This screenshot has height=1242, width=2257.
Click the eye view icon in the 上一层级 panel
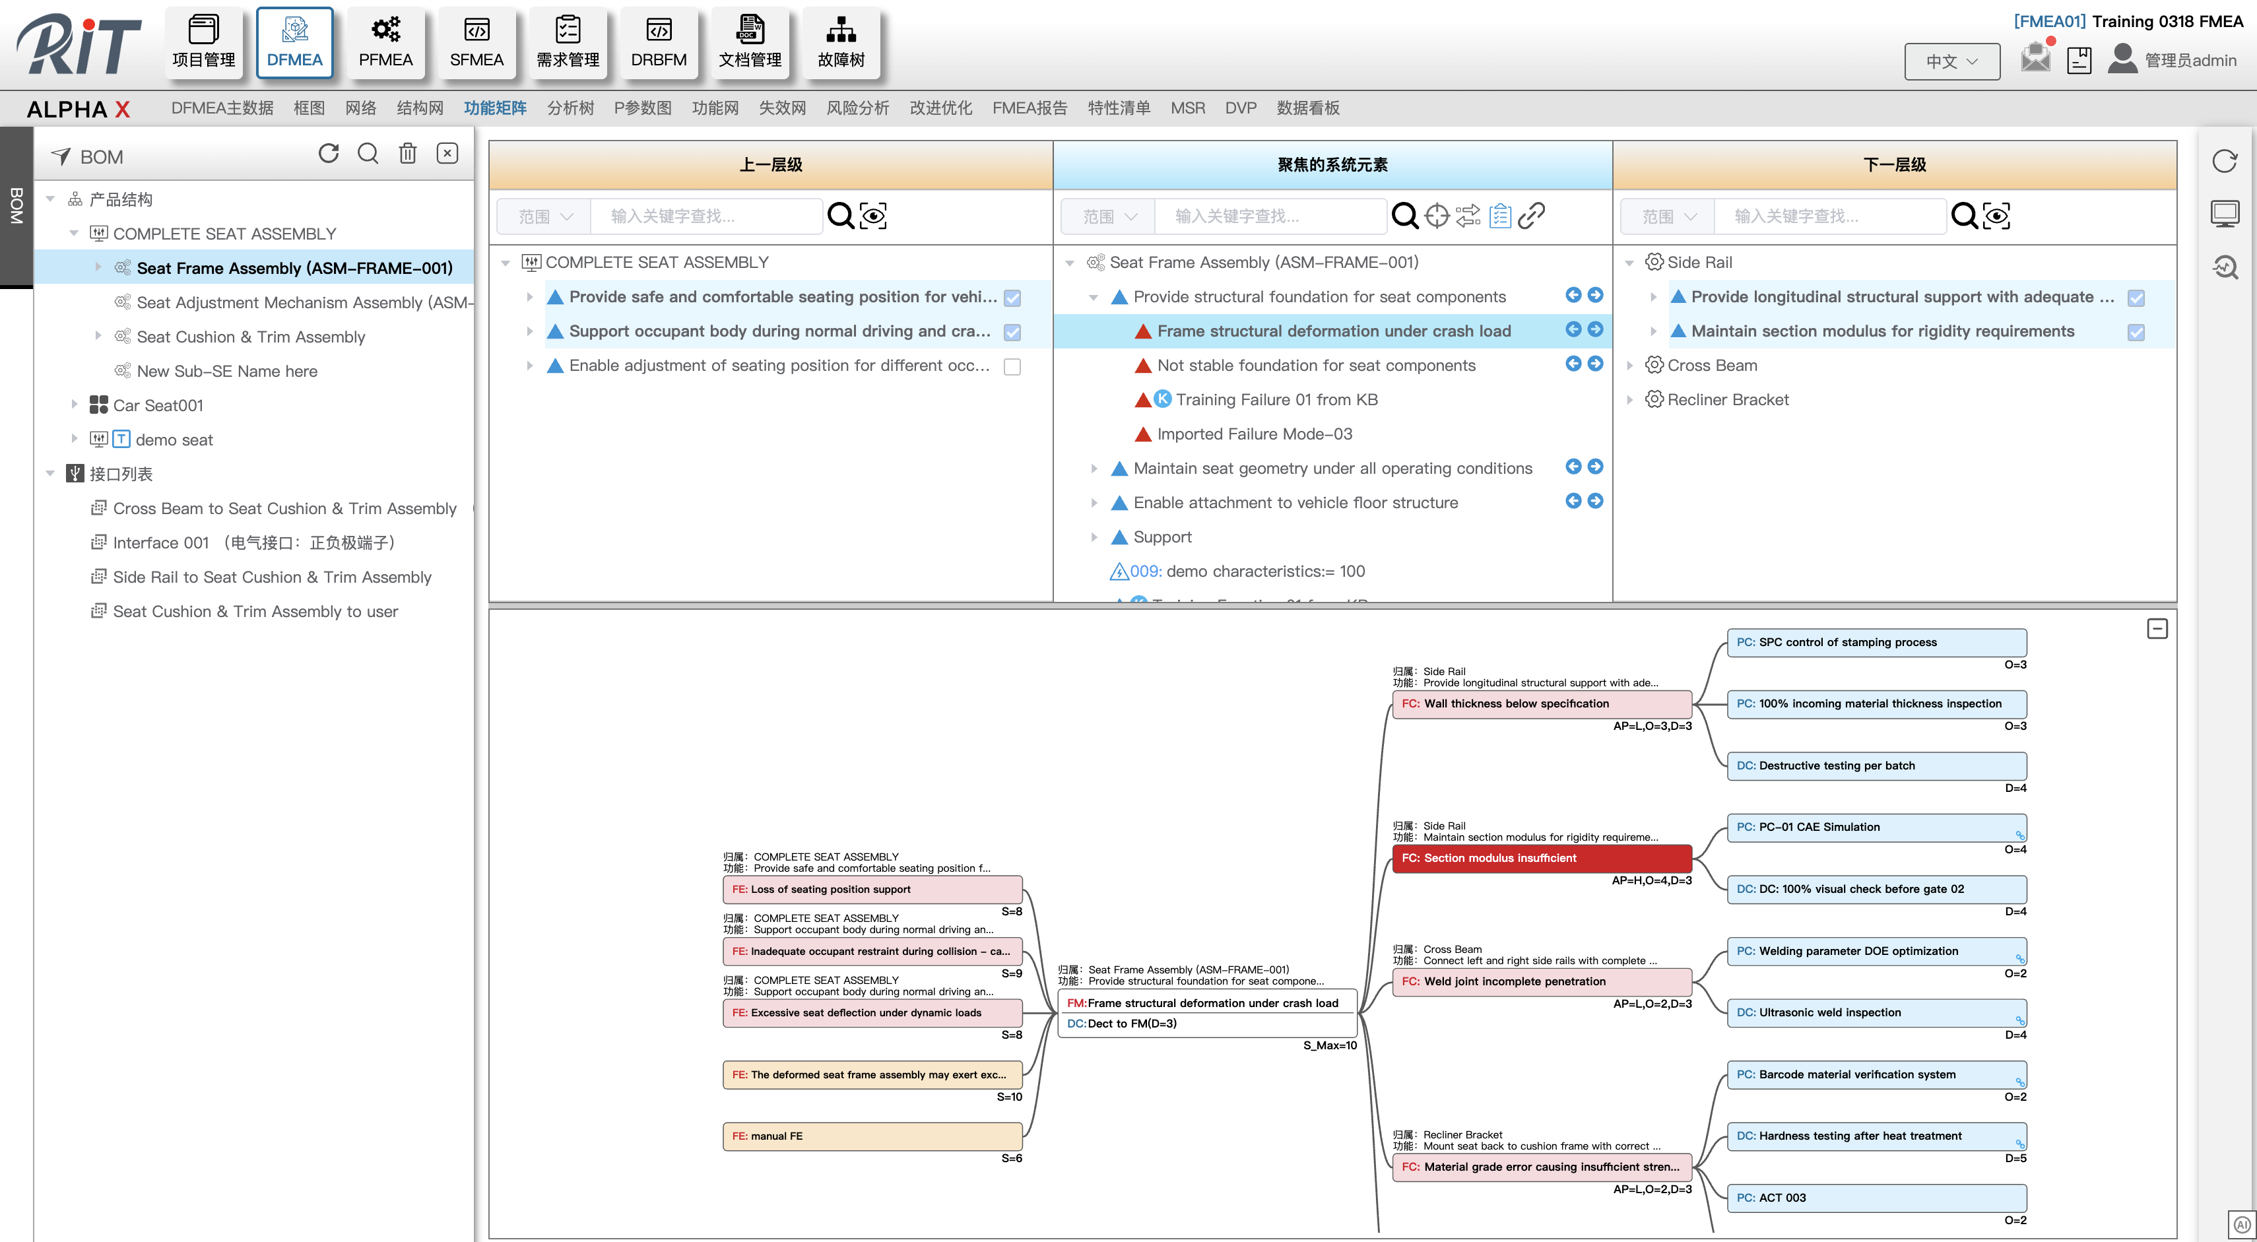coord(874,215)
